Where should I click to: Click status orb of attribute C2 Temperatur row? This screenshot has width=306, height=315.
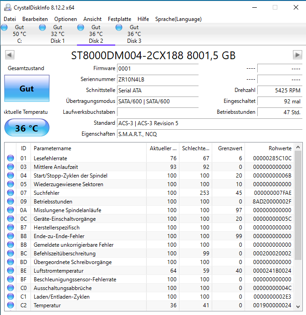[x=10, y=305]
